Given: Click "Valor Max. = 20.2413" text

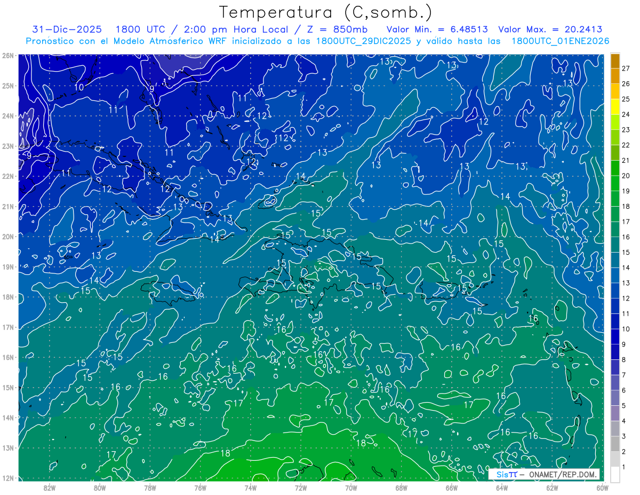Looking at the screenshot, I should pos(551,29).
